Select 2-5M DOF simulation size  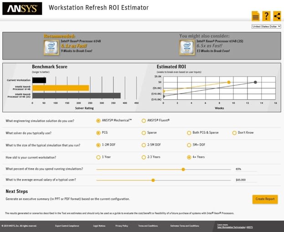click(144, 145)
